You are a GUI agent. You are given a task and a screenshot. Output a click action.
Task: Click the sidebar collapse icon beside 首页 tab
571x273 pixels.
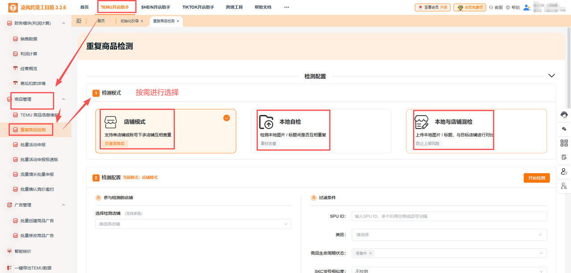click(x=79, y=21)
